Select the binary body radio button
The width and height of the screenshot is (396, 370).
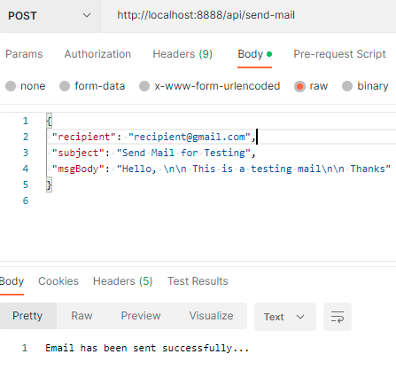coord(347,86)
